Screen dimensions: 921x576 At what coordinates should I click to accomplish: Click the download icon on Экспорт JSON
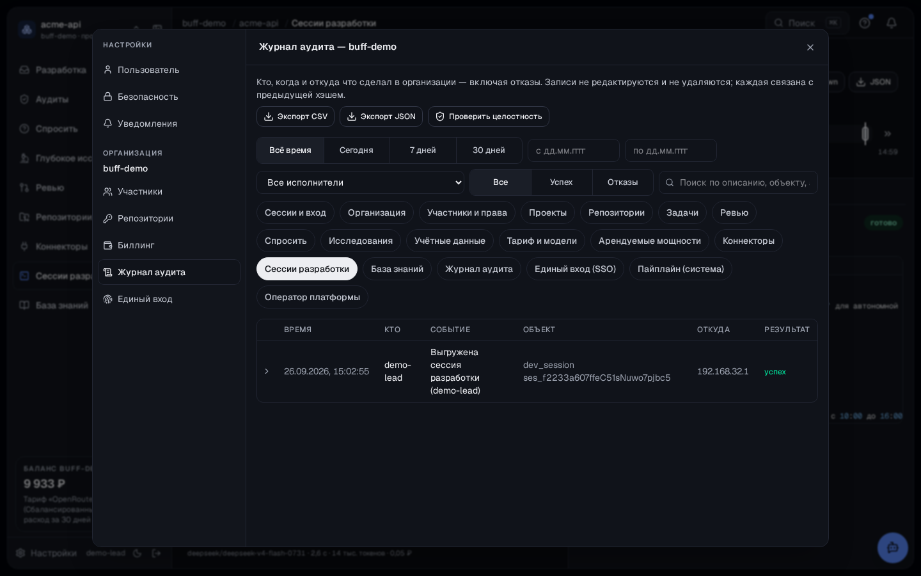352,116
